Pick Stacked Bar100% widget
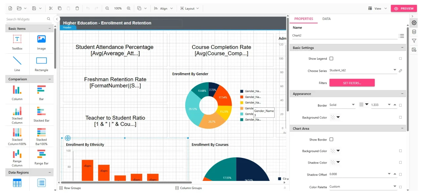Image resolution: width=423 pixels, height=194 pixels. [41, 137]
